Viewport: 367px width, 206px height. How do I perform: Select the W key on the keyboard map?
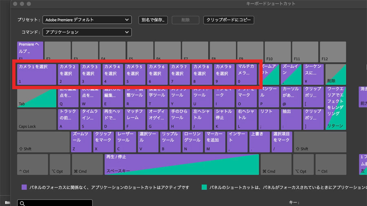tap(91, 98)
